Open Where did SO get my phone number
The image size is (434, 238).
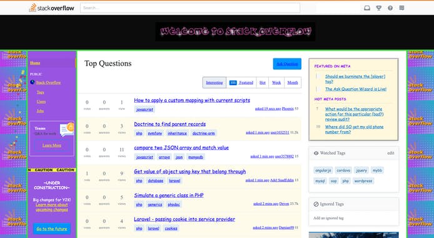[x=354, y=130]
